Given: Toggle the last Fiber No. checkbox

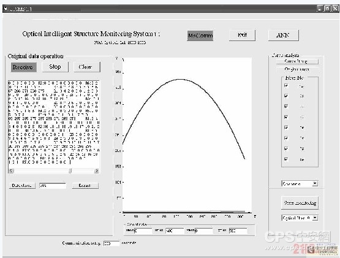Looking at the screenshot, I should [286, 159].
